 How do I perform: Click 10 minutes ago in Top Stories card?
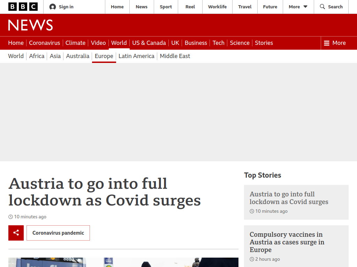point(271,211)
